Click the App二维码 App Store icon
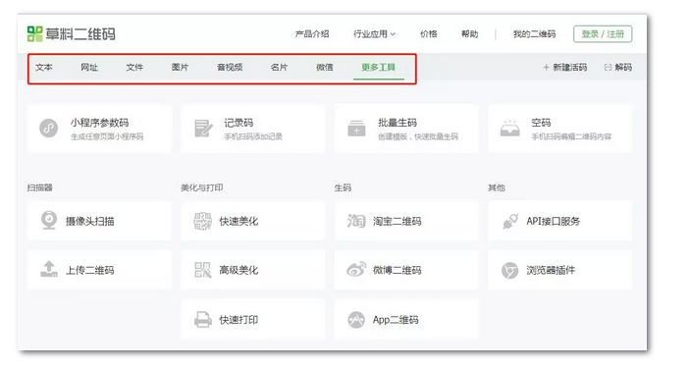Image resolution: width=689 pixels, height=369 pixels. click(x=356, y=320)
